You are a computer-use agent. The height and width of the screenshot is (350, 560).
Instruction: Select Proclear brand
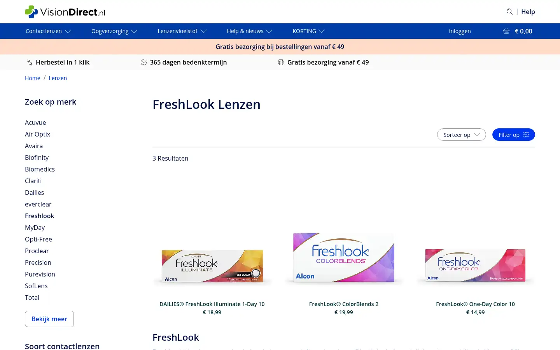[x=37, y=251]
